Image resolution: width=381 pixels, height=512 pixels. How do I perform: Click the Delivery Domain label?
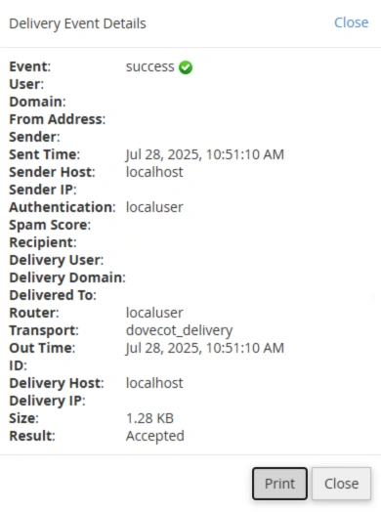coord(67,277)
